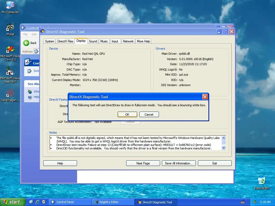Switch to the DirectX Files tab

click(65, 41)
